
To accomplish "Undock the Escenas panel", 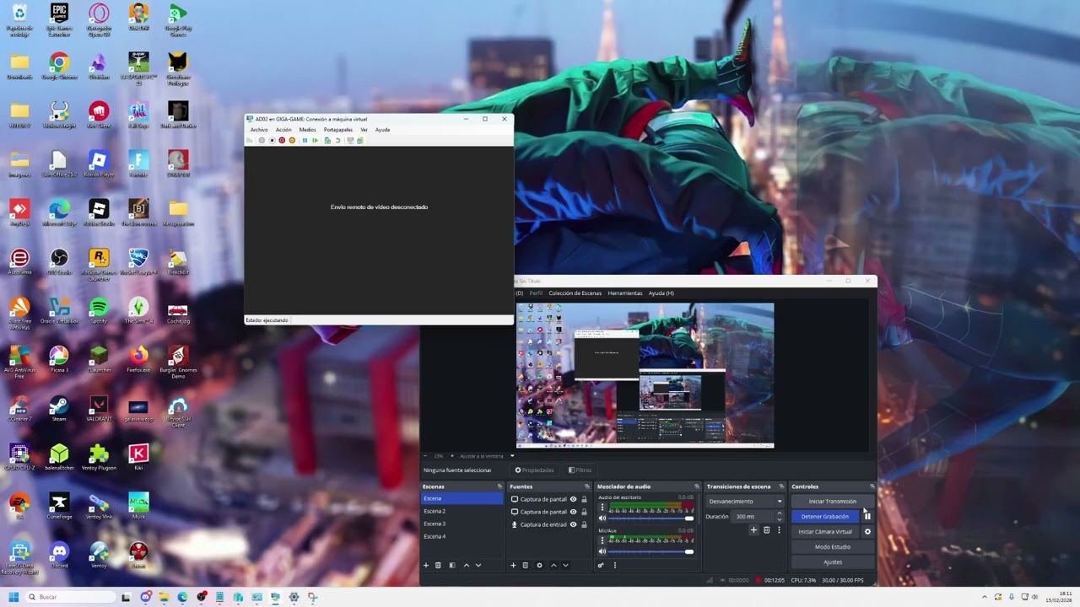I will click(x=499, y=486).
